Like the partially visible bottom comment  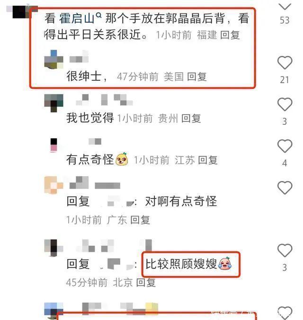pyautogui.click(x=285, y=313)
